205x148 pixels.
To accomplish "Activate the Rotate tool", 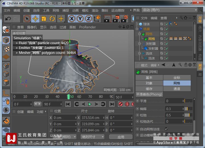I will click(52, 19).
